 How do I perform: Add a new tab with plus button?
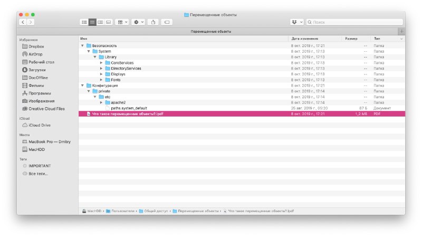point(402,31)
